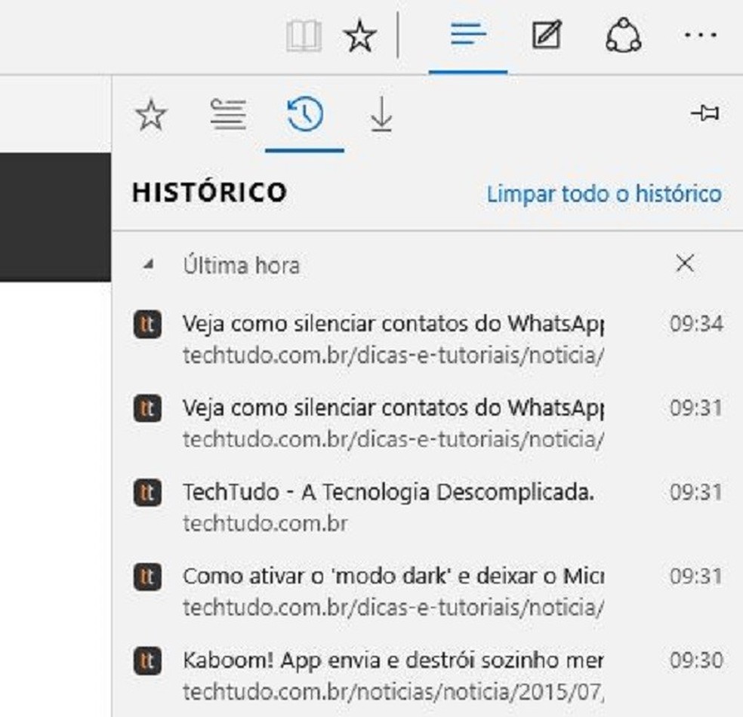
Task: Open the Hub panel icon
Action: [467, 34]
